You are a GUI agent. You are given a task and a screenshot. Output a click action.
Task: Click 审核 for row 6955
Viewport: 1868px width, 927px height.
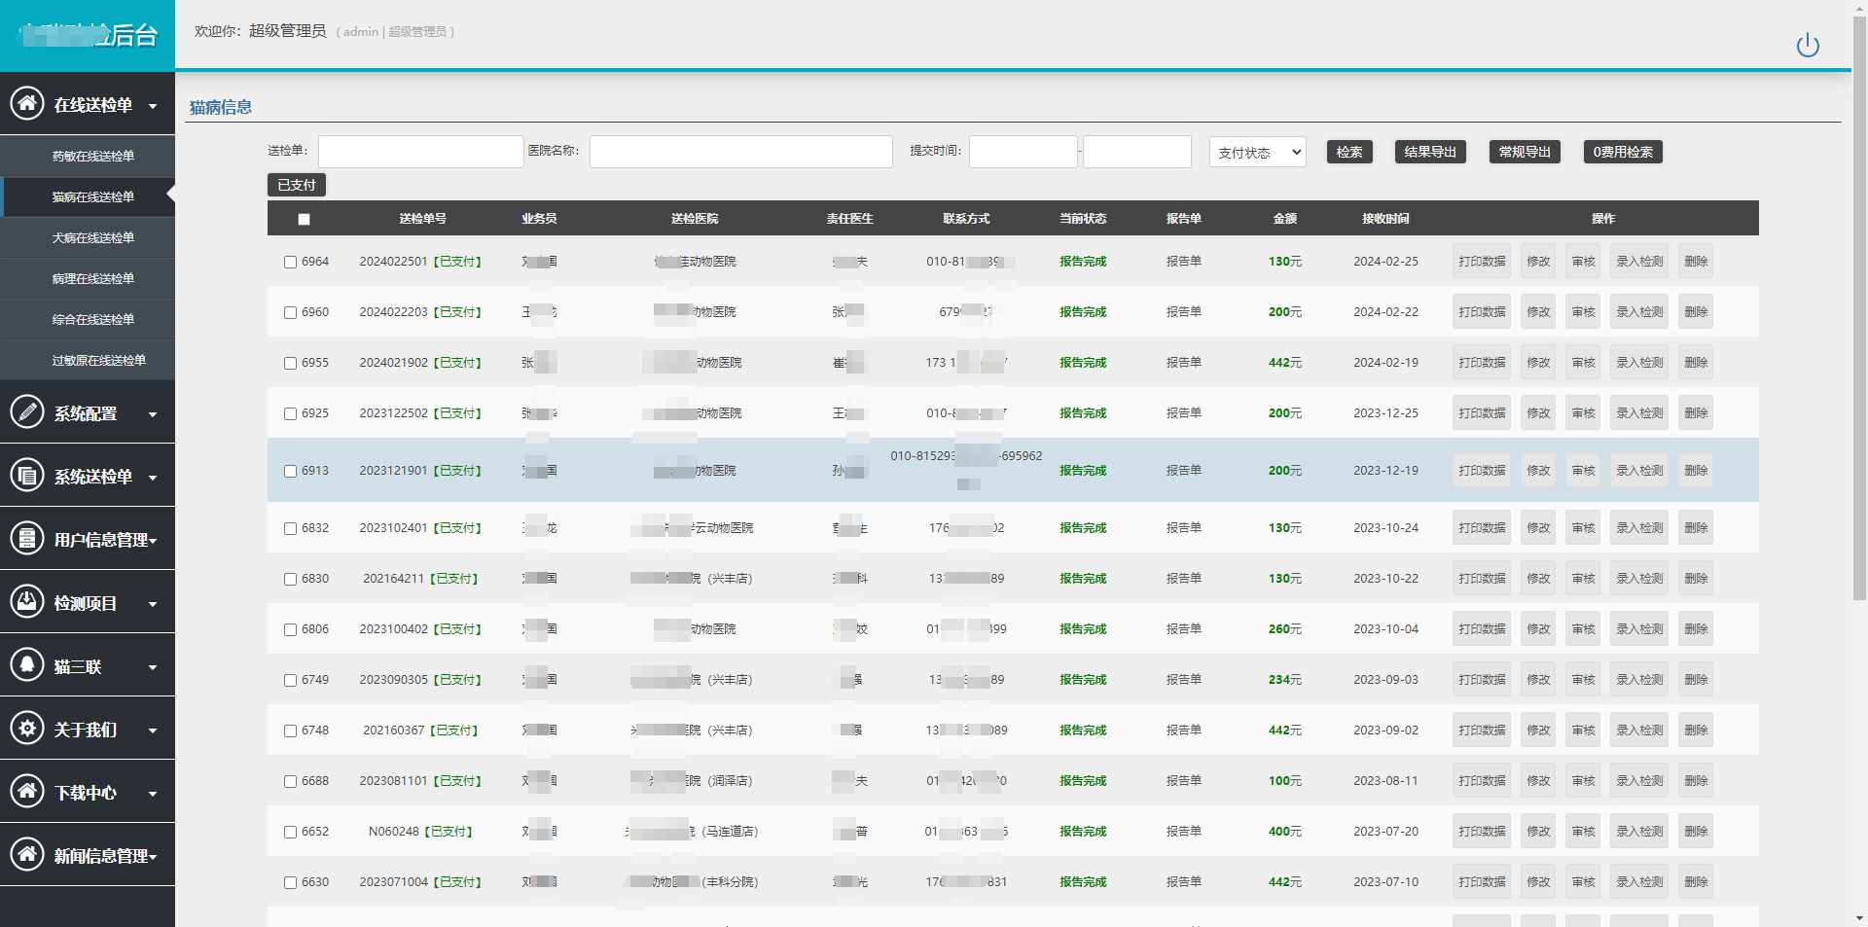[x=1583, y=363]
